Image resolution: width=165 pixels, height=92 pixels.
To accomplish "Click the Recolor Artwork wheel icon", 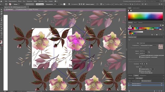I will pos(69,4).
